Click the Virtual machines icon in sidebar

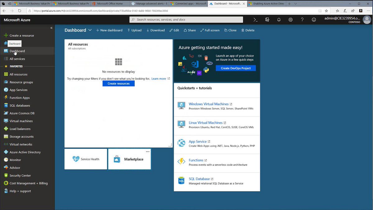[x=6, y=121]
